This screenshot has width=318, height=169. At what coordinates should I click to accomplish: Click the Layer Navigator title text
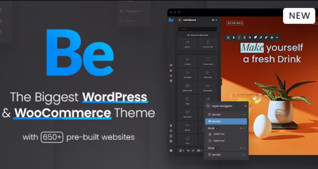(x=222, y=106)
